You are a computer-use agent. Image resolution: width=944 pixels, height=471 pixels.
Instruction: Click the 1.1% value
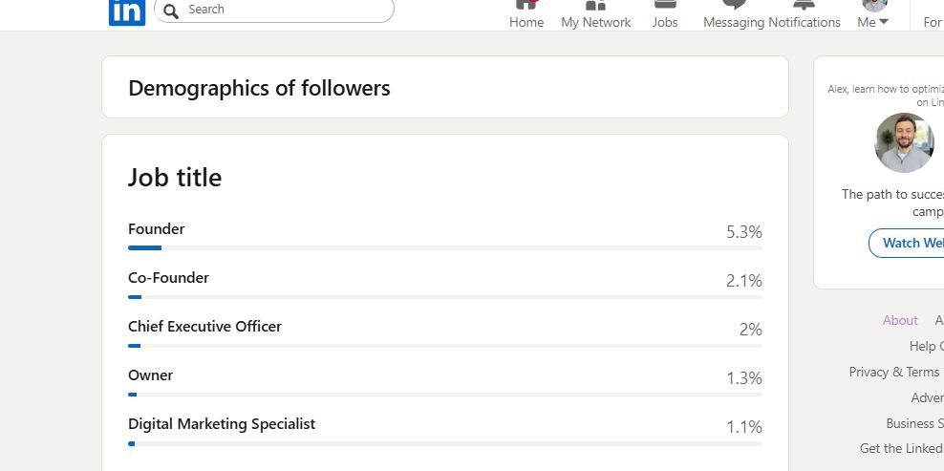(x=744, y=427)
